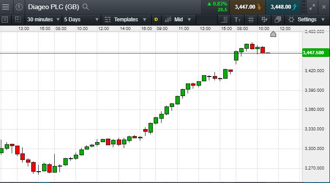The height and width of the screenshot is (183, 330).
Task: Open the Mid price type dropdown
Action: [x=183, y=20]
